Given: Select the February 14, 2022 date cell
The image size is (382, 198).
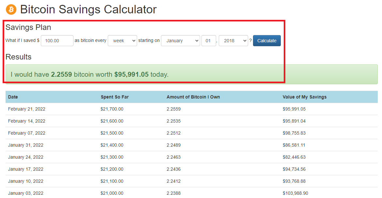Looking at the screenshot, I should (26, 121).
